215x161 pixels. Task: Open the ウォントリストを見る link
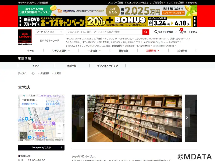pyautogui.click(x=138, y=3)
